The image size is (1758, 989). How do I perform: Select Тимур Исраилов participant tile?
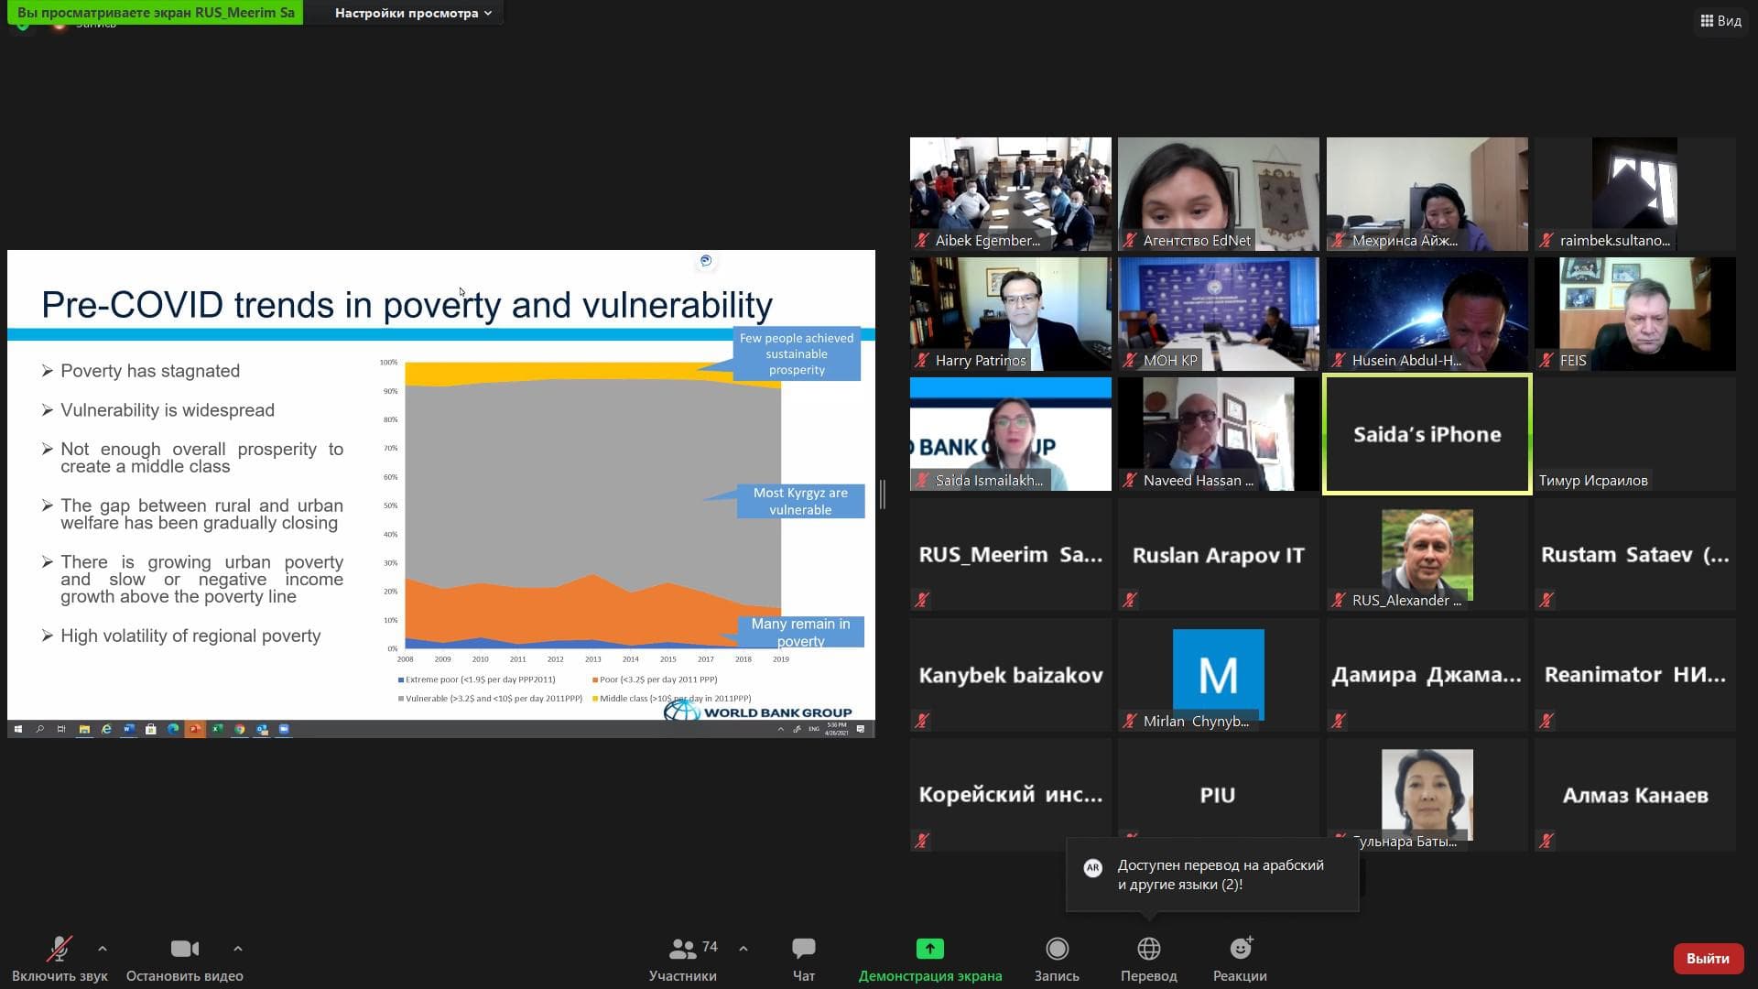tap(1634, 434)
